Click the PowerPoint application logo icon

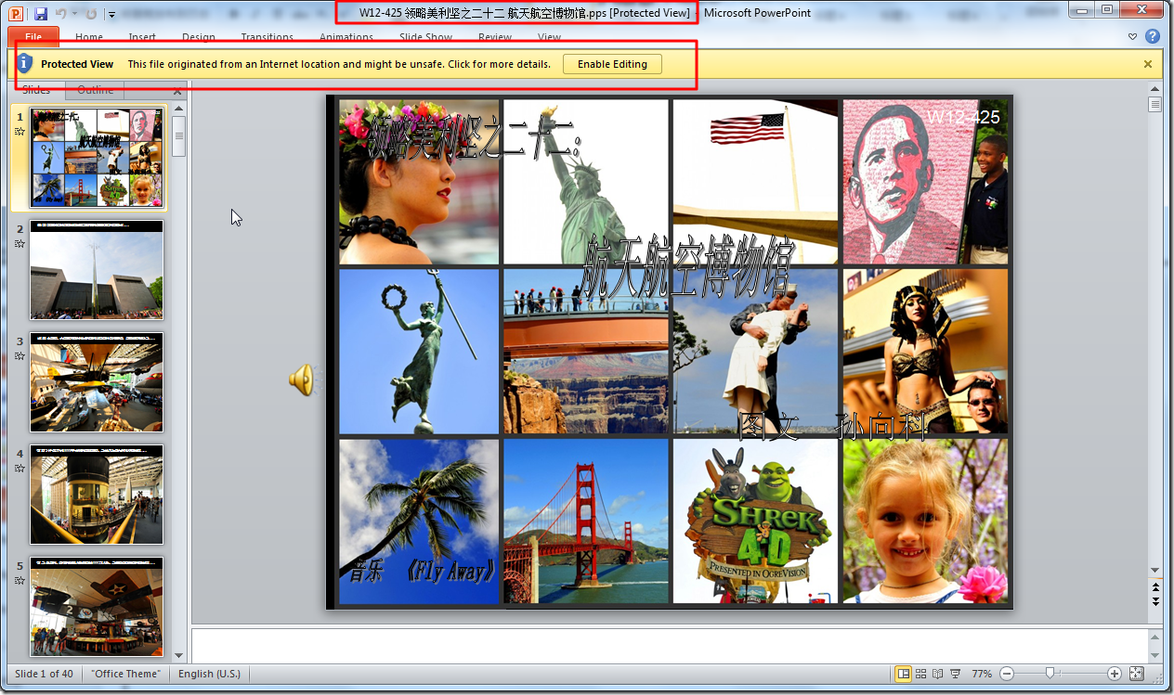pyautogui.click(x=17, y=13)
